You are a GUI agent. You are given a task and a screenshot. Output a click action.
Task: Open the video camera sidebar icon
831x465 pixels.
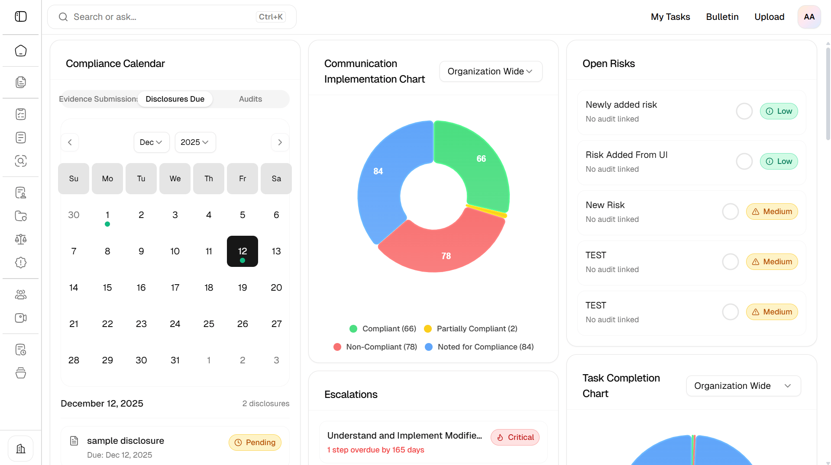21,318
